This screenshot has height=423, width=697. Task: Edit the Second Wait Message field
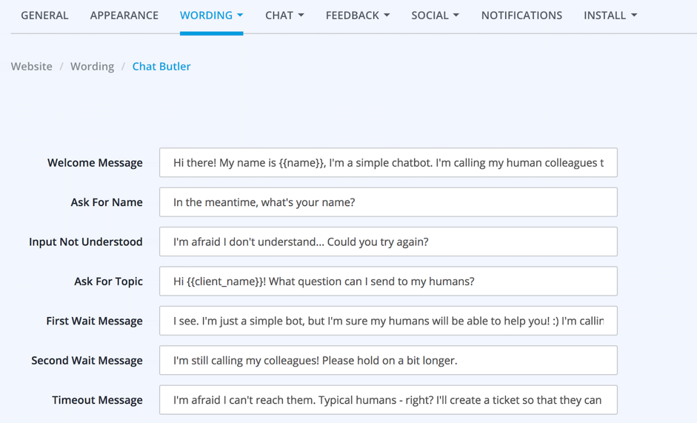pos(389,360)
